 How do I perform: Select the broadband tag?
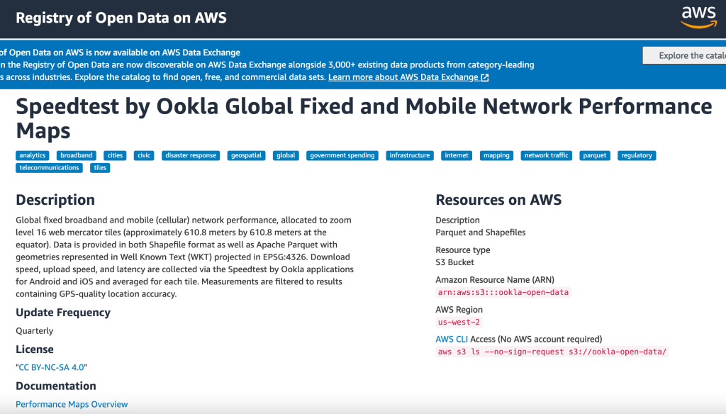click(x=77, y=155)
